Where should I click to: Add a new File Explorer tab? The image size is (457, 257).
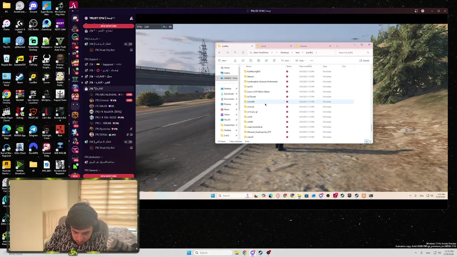(337, 46)
